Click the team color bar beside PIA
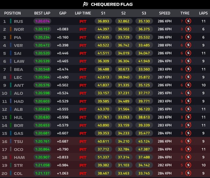210x178 pixels. pos(10,37)
